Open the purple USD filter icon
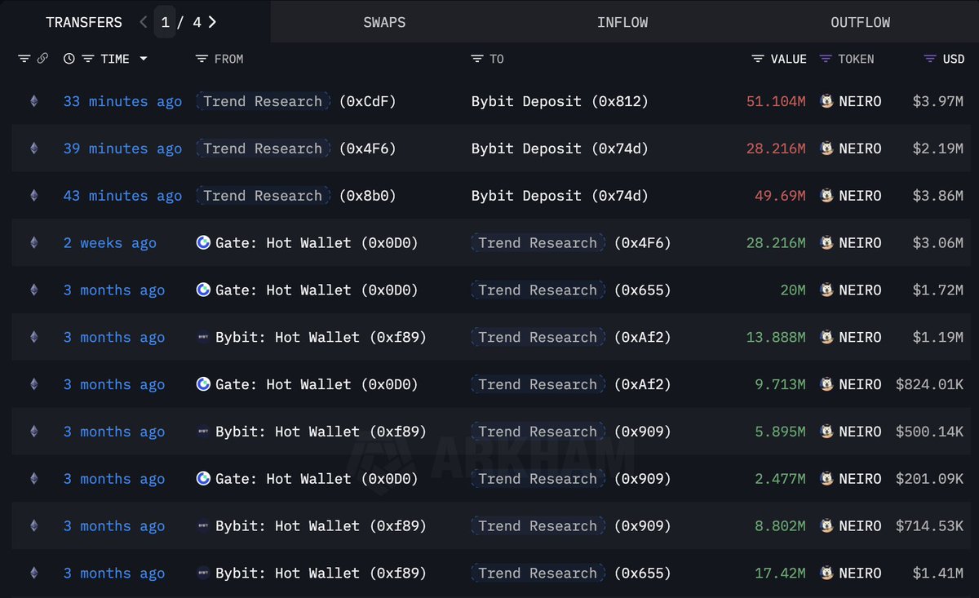 (929, 59)
